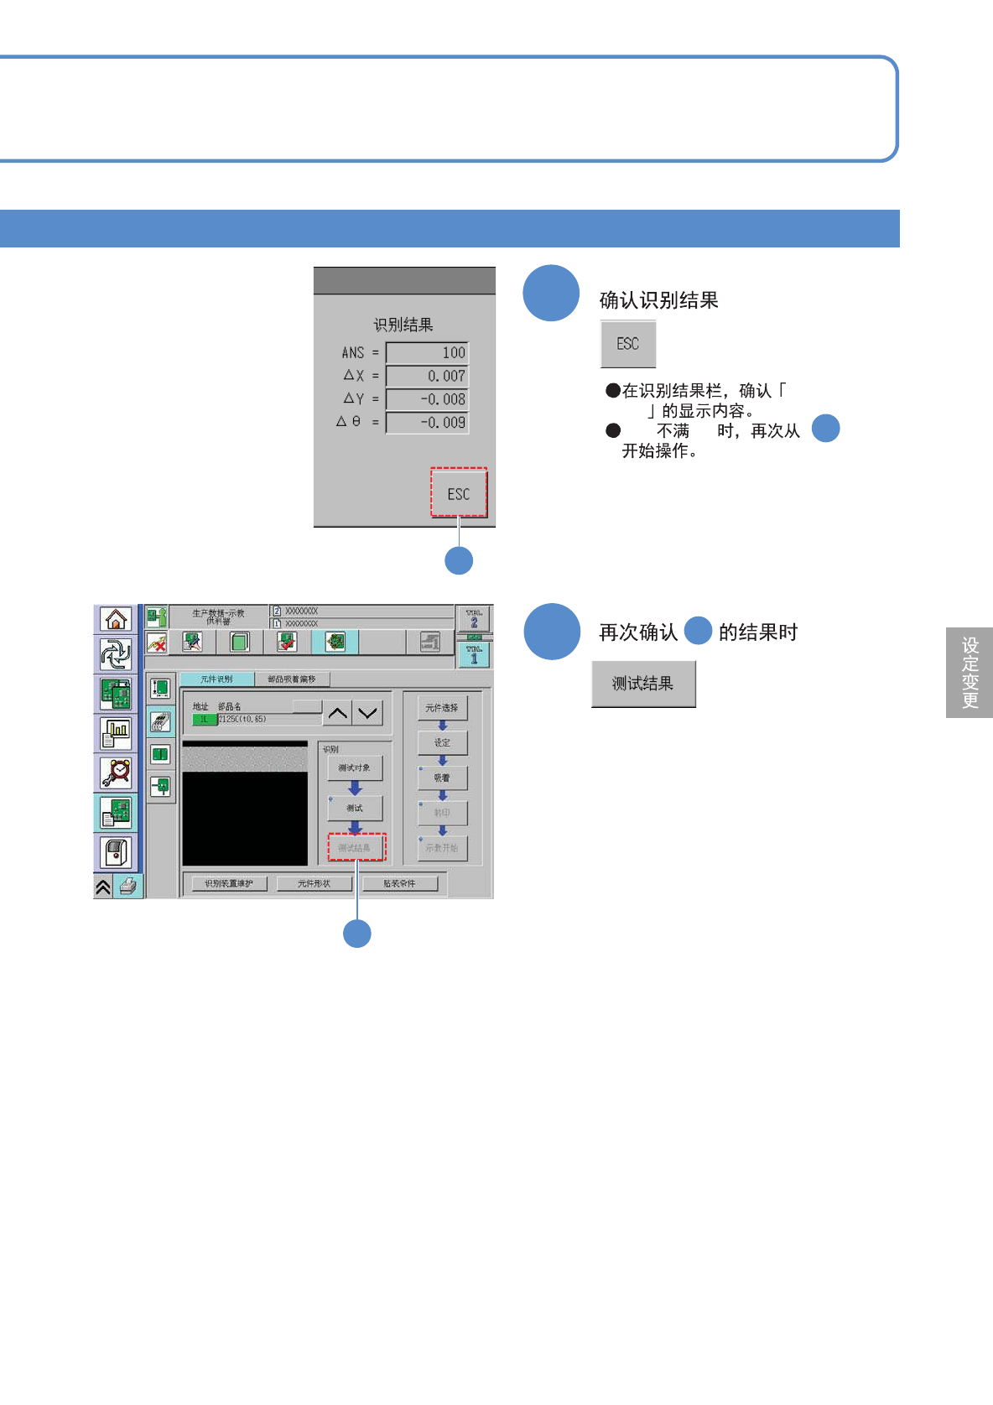993x1405 pixels.
Task: Open 贴装条件 at the bottom
Action: tap(400, 883)
